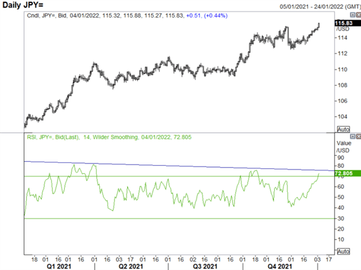This screenshot has width=361, height=270.
Task: Close the candlestick price panel
Action: click(359, 15)
